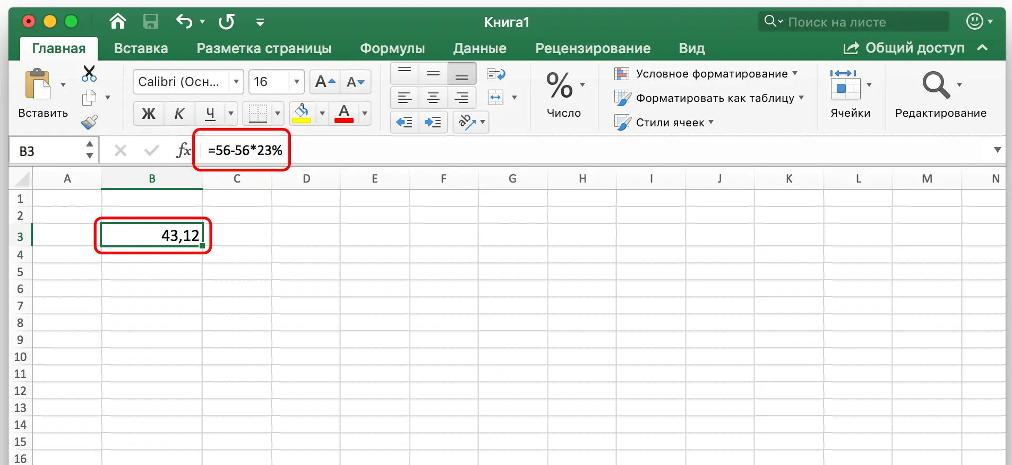Customize the quick access toolbar

(260, 22)
